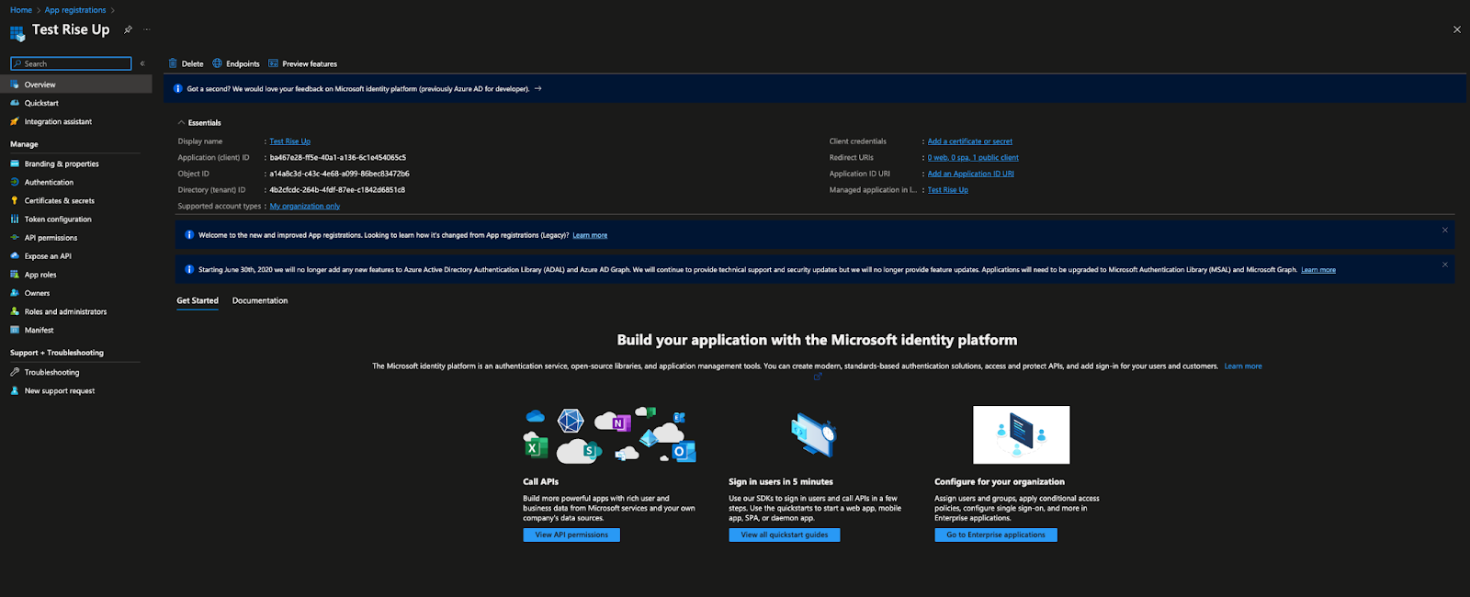Pin the Test Rise Up app registration
This screenshot has width=1470, height=597.
point(128,29)
